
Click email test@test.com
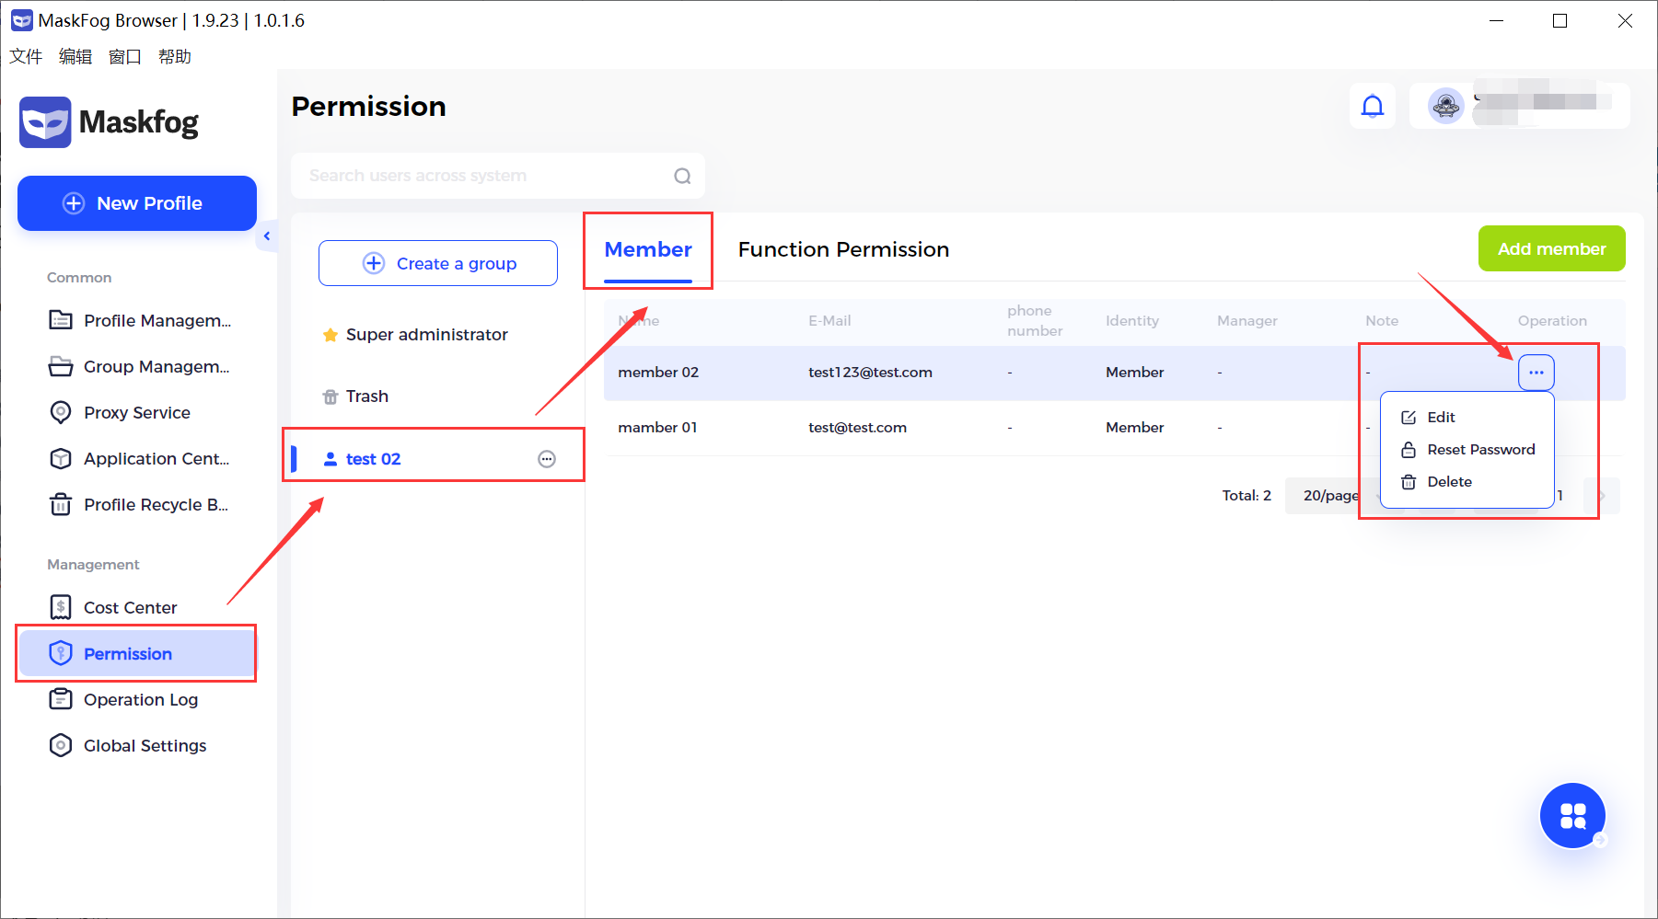tap(857, 427)
